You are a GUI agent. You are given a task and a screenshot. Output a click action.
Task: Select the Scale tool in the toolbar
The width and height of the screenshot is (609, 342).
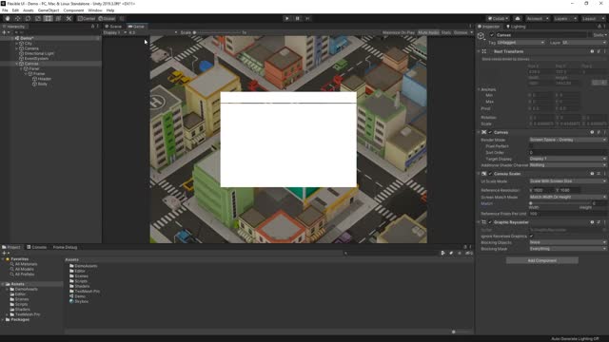click(x=38, y=18)
